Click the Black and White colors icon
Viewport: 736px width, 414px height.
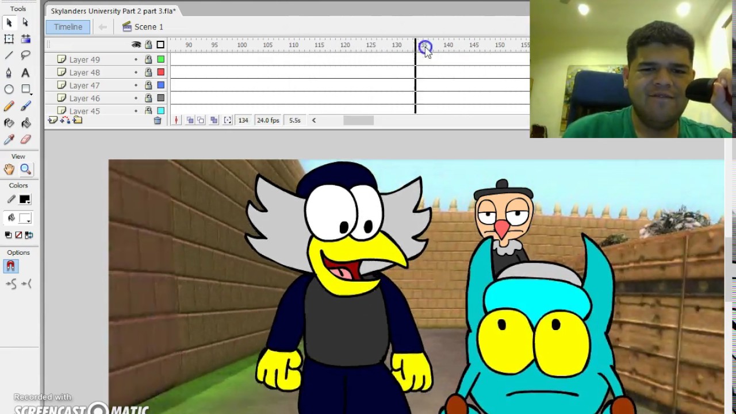click(x=8, y=235)
